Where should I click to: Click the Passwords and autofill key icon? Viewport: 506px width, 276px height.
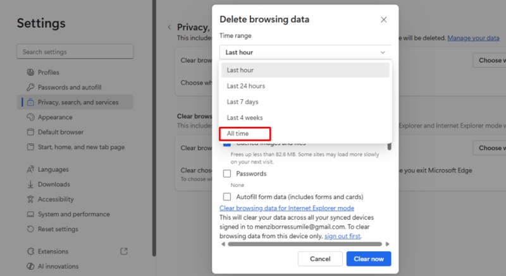pos(30,87)
